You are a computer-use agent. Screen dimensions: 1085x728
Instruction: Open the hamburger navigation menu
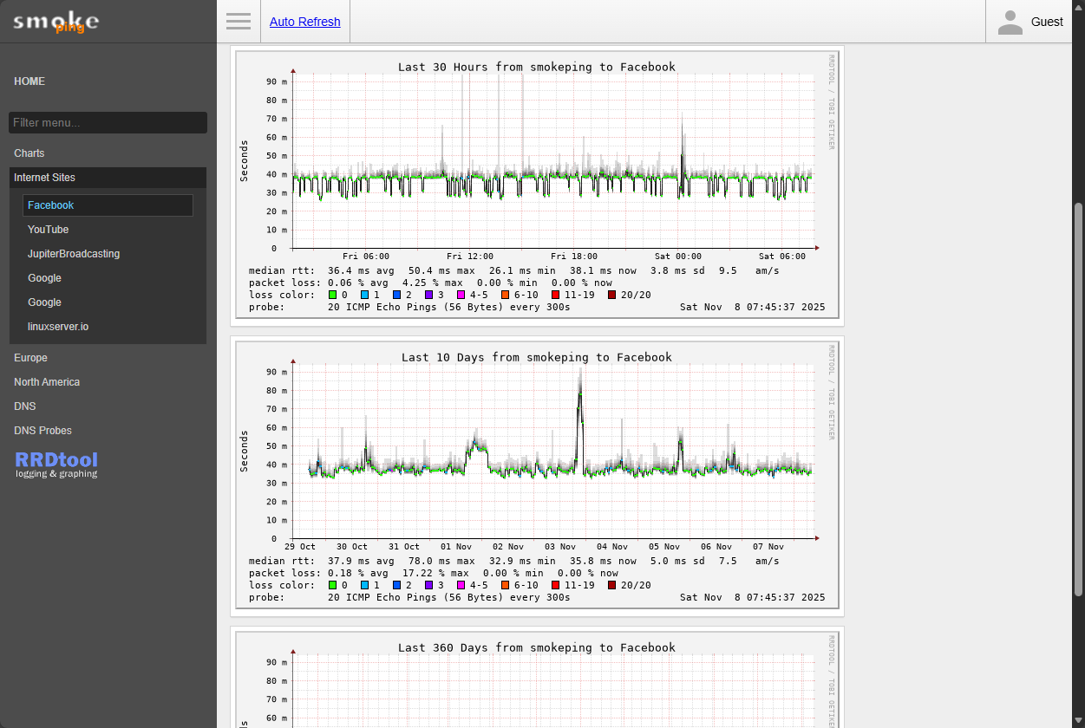pyautogui.click(x=238, y=21)
